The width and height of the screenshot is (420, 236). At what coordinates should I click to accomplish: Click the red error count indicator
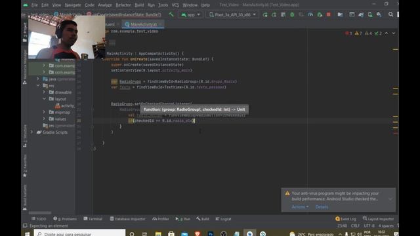click(348, 33)
